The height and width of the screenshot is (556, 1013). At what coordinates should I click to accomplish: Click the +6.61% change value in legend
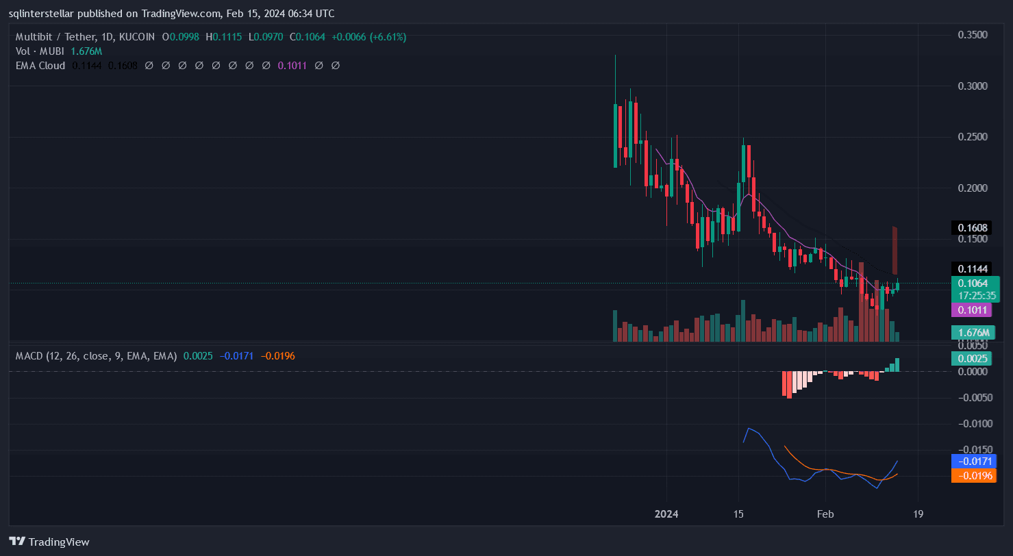coord(388,36)
